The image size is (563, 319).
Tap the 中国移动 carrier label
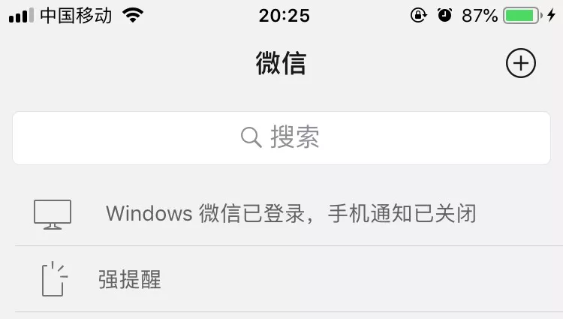pos(76,16)
